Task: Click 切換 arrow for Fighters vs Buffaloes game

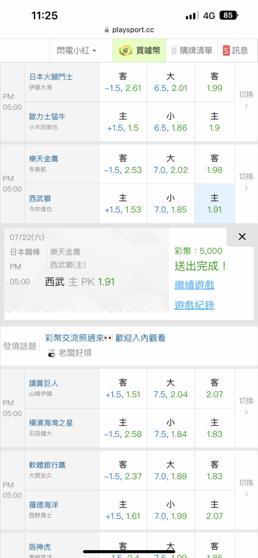Action: 246,100
